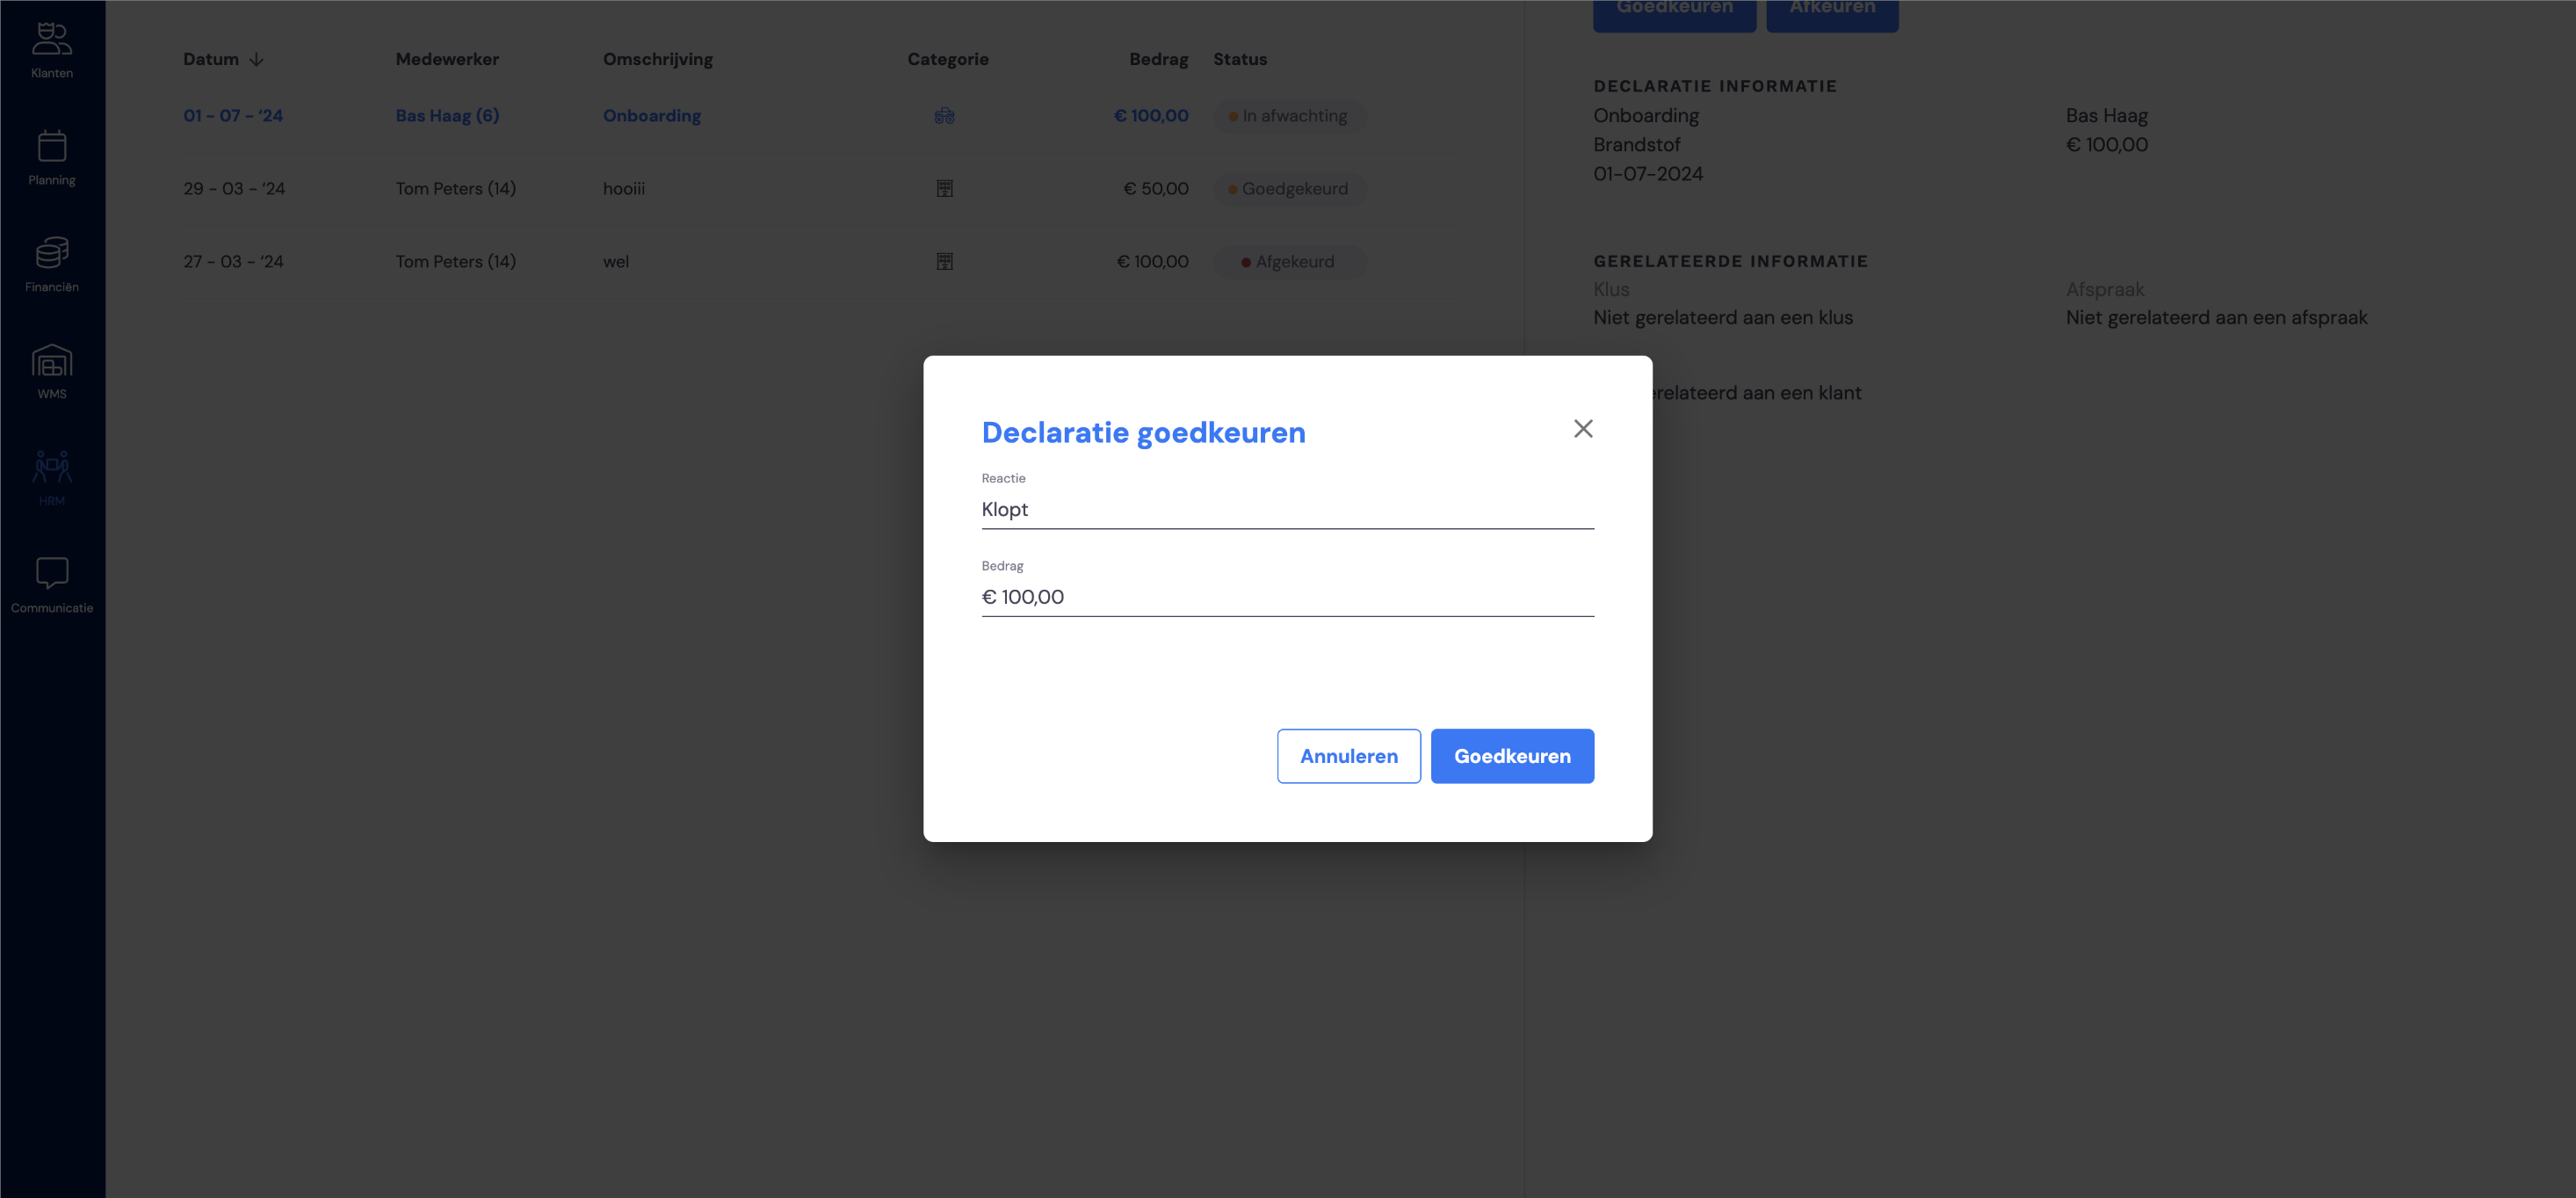Click the Status column header
This screenshot has width=2576, height=1198.
[1240, 59]
